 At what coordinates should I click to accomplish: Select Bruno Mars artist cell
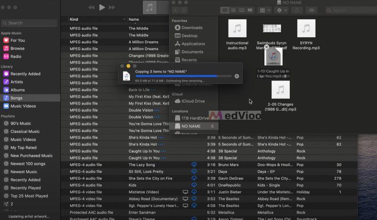point(229,165)
